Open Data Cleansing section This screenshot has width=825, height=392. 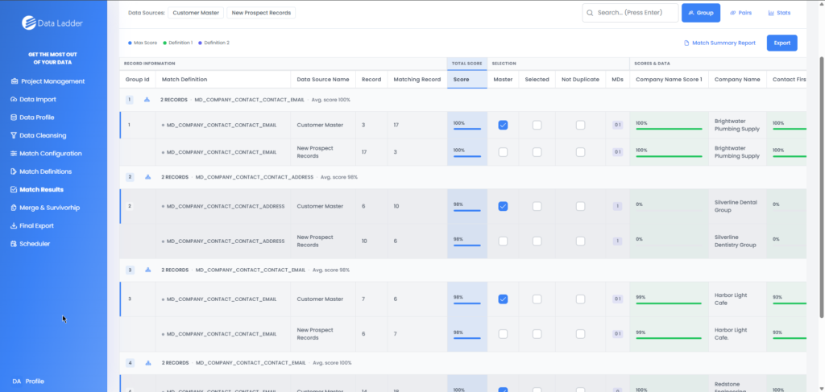39,135
